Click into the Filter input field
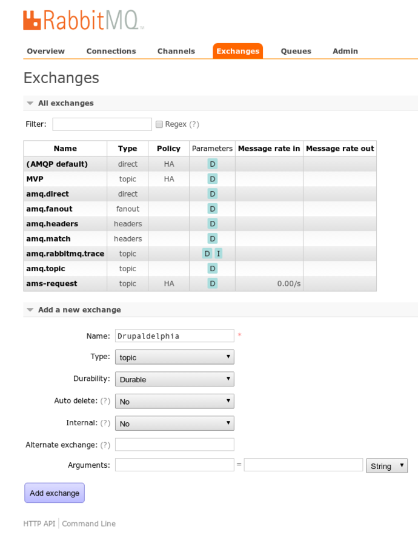This screenshot has width=418, height=546. pos(102,124)
